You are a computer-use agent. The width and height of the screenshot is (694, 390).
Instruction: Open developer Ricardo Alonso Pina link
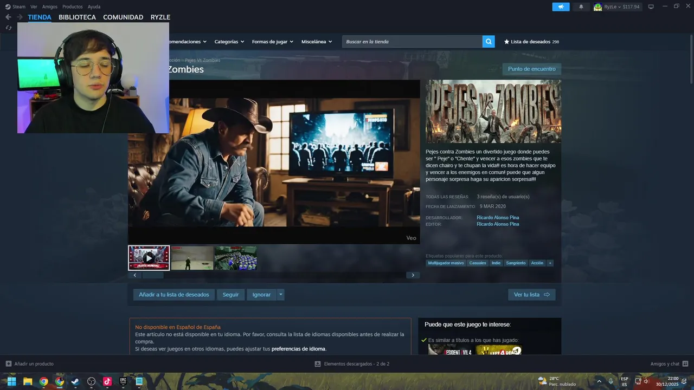pyautogui.click(x=498, y=218)
